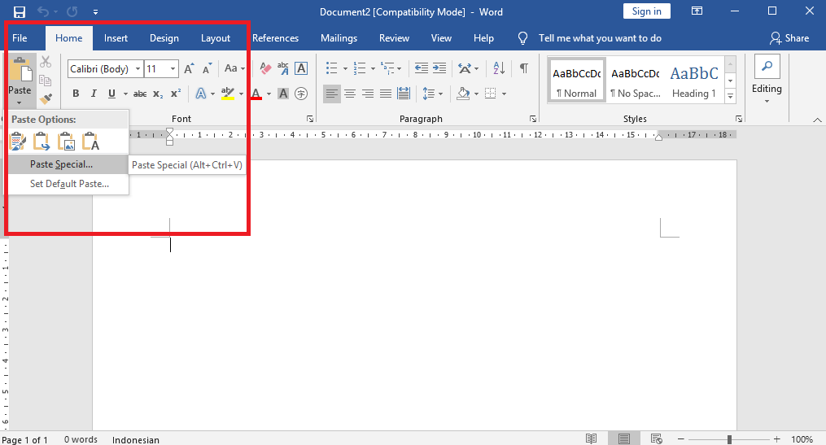Click the Enclose Characters icon
Viewport: 826px width, 445px height.
coord(301,94)
